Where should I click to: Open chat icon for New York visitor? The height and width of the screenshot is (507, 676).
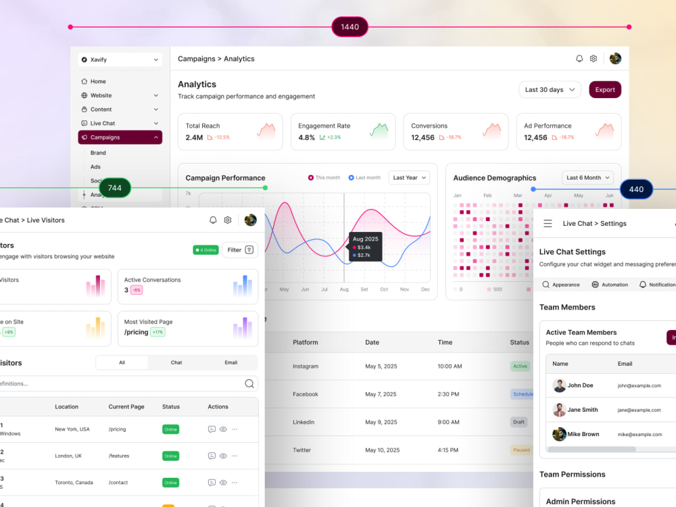[x=212, y=429]
